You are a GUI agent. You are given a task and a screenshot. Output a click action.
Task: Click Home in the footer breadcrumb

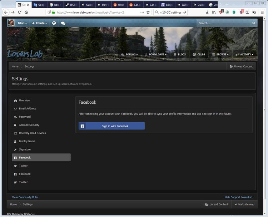(13, 204)
